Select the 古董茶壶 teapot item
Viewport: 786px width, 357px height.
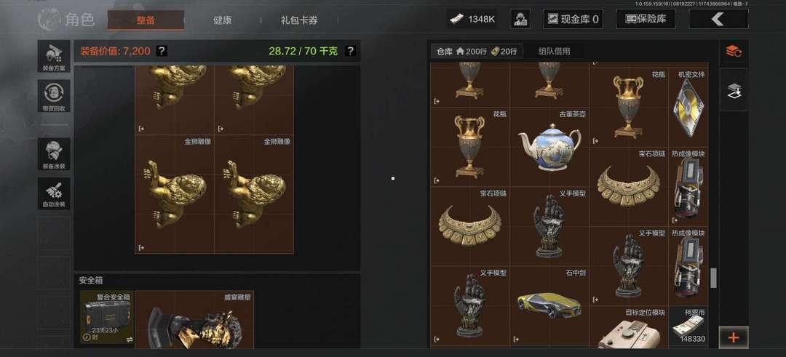549,147
